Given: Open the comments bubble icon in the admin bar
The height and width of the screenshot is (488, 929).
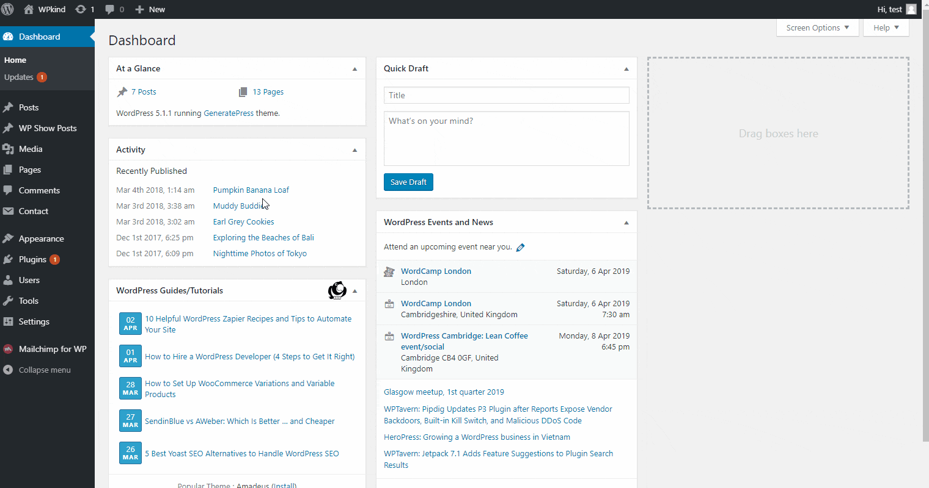Looking at the screenshot, I should pos(109,9).
